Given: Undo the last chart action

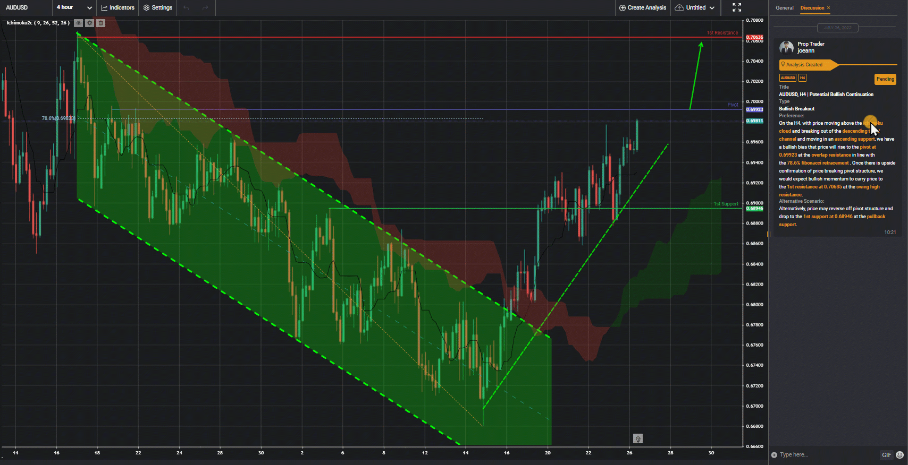Looking at the screenshot, I should (x=186, y=7).
